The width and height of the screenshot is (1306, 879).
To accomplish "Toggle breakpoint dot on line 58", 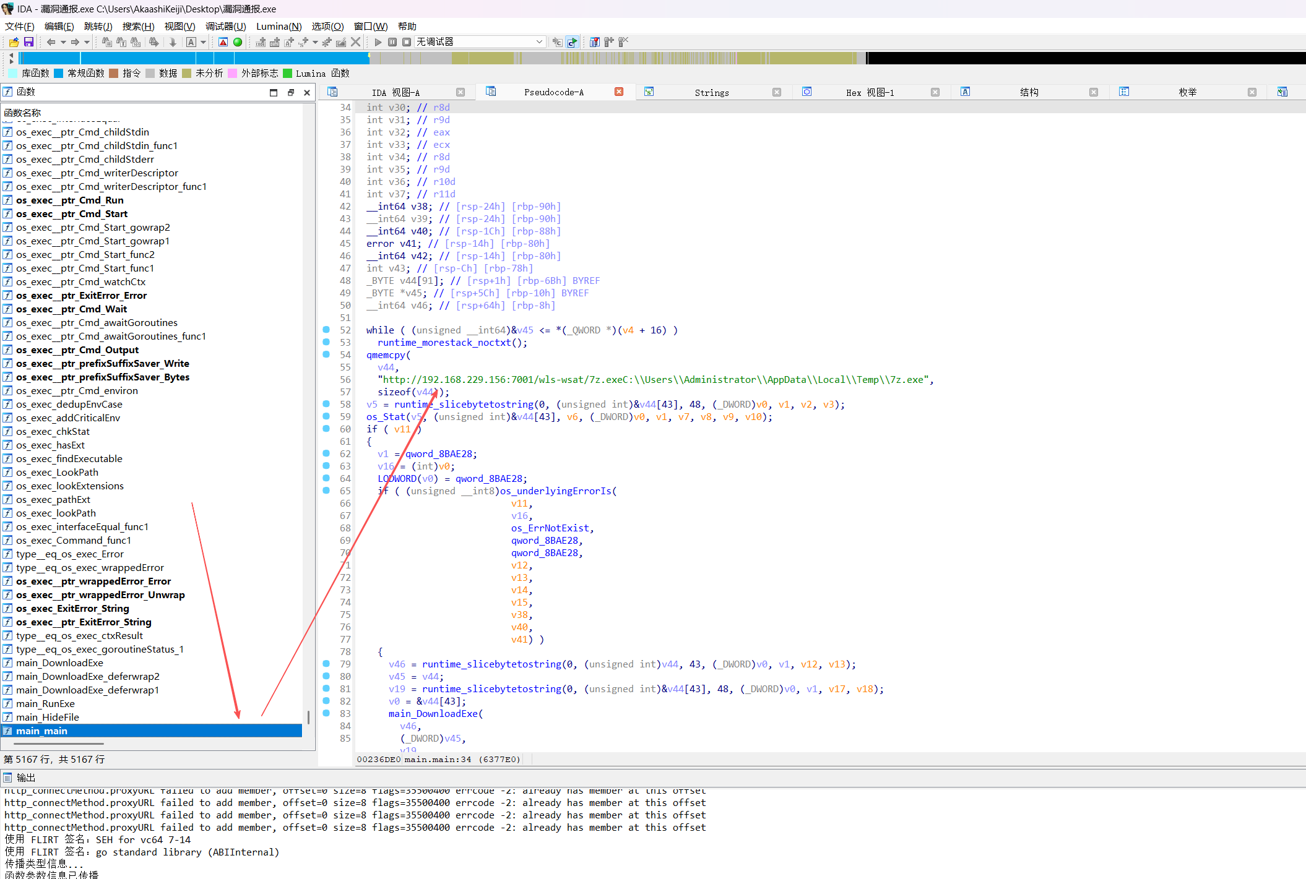I will (x=326, y=404).
